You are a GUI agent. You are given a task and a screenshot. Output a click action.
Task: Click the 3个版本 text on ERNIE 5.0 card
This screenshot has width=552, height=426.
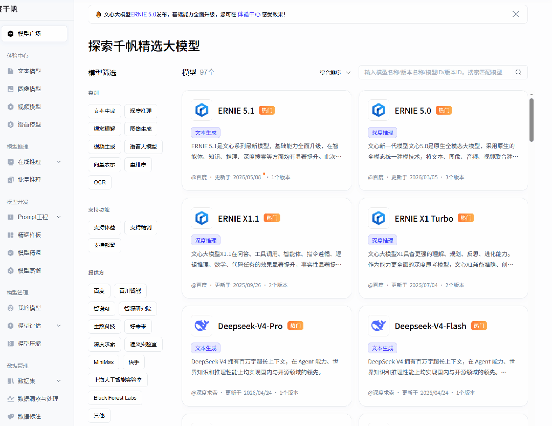click(454, 177)
